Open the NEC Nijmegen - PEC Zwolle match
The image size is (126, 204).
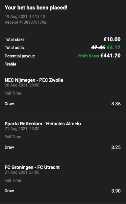pos(34,80)
